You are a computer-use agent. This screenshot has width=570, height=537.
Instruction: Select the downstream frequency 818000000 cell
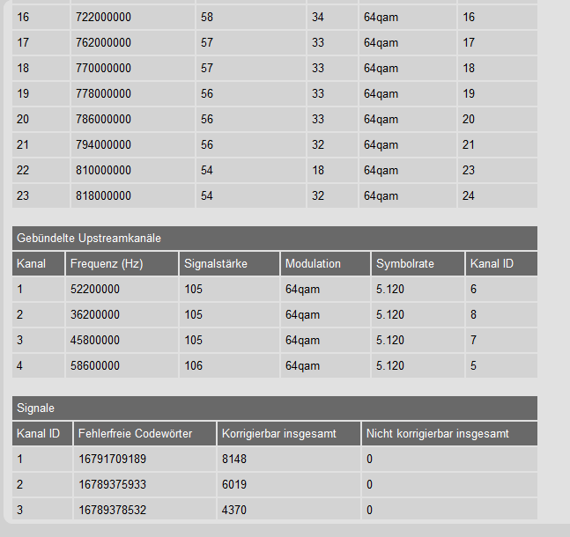[x=100, y=195]
